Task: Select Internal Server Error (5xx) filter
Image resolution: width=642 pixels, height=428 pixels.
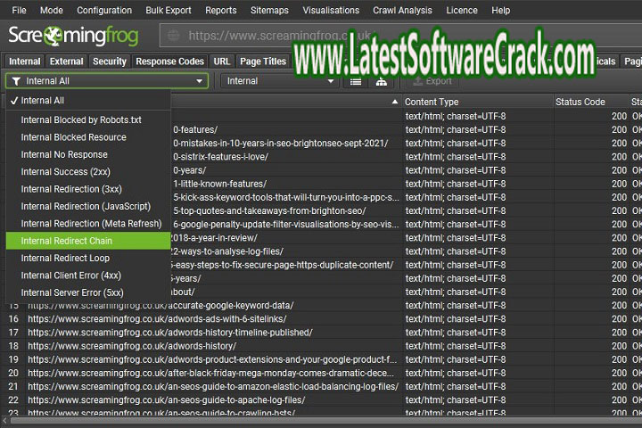Action: (x=88, y=292)
